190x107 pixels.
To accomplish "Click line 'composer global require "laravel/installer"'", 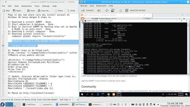I will [x=39, y=36].
